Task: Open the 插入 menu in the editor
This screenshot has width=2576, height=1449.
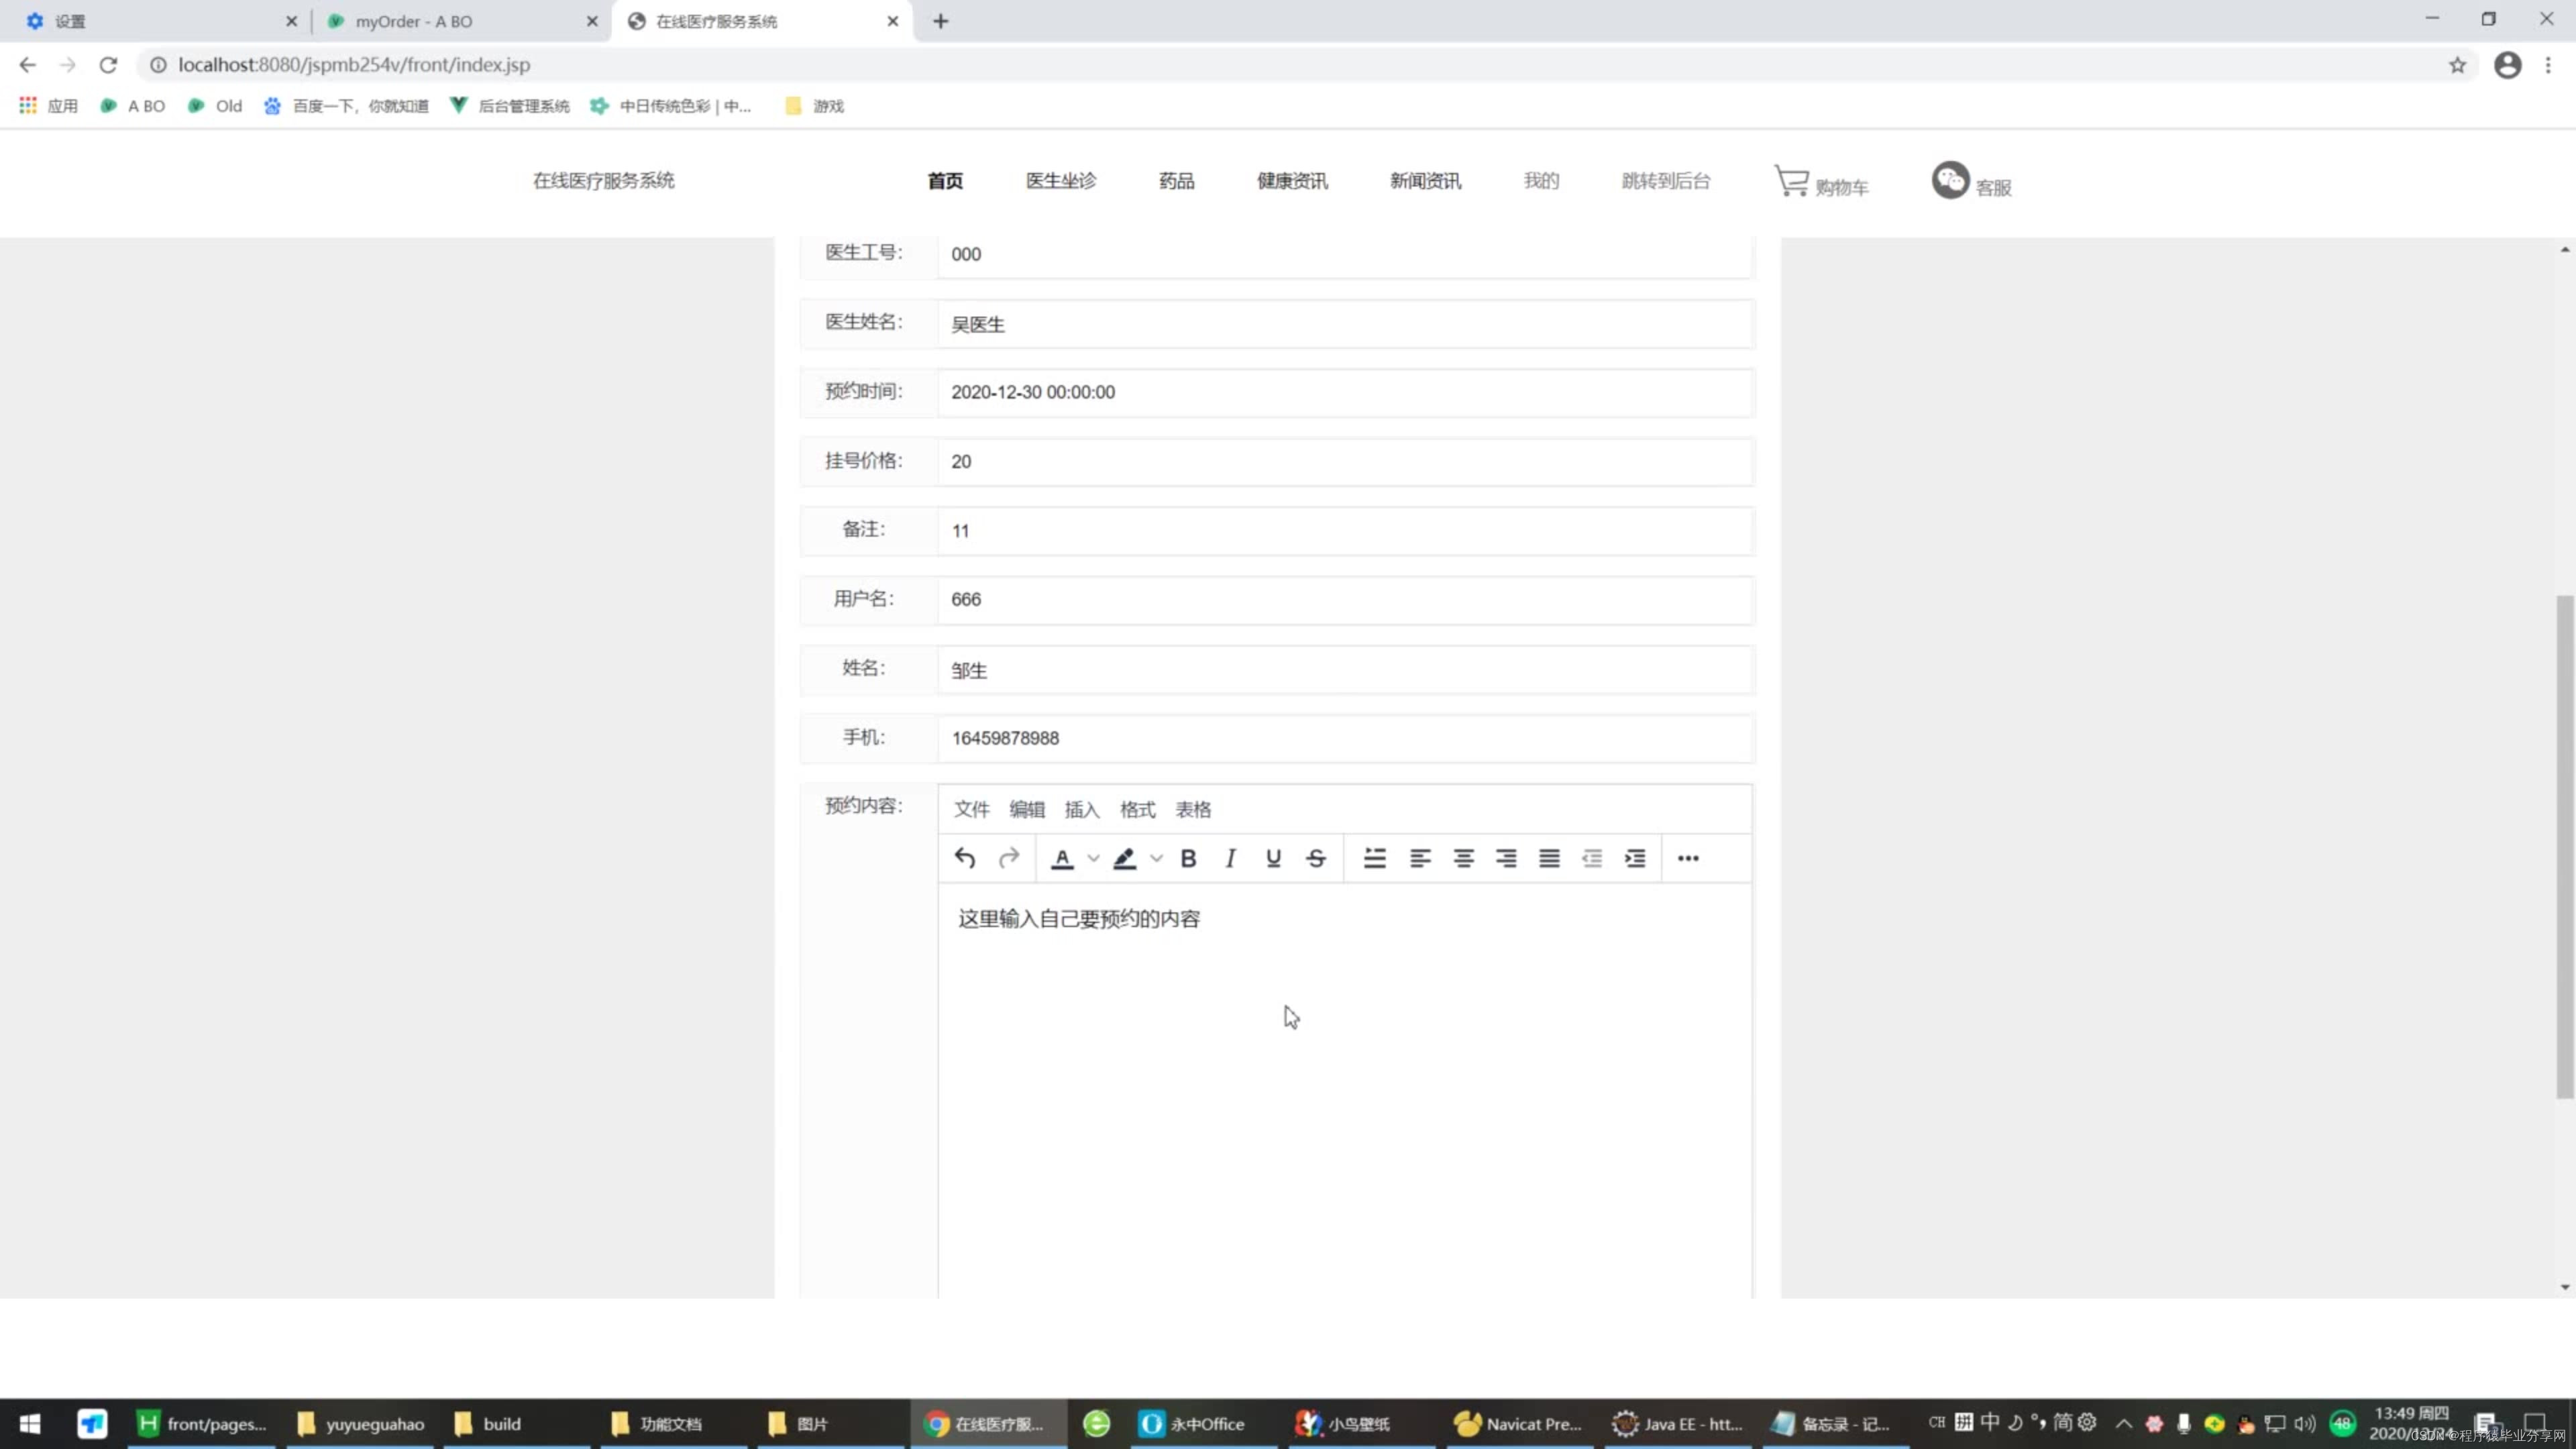Action: click(x=1081, y=809)
